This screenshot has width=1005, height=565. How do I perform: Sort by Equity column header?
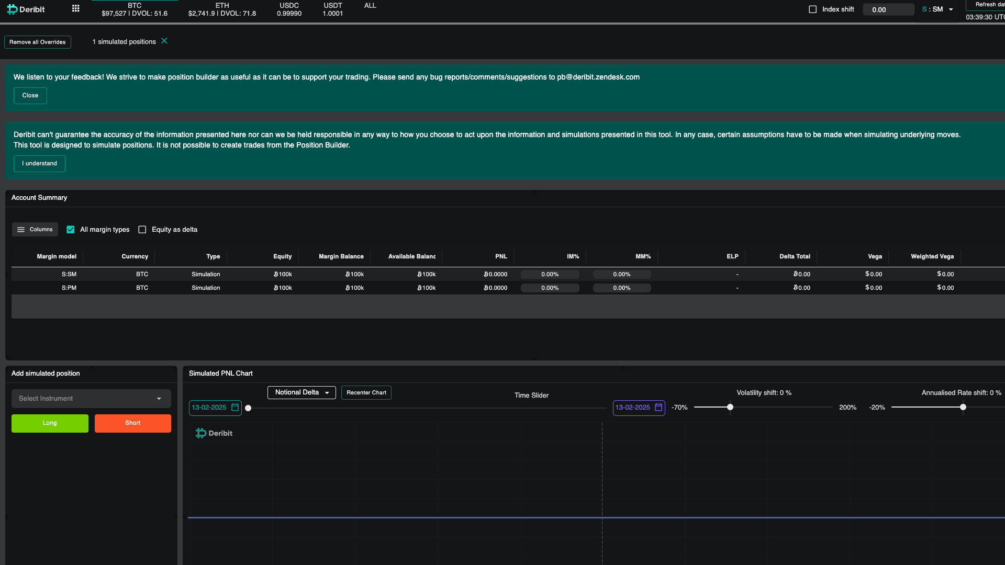click(282, 256)
